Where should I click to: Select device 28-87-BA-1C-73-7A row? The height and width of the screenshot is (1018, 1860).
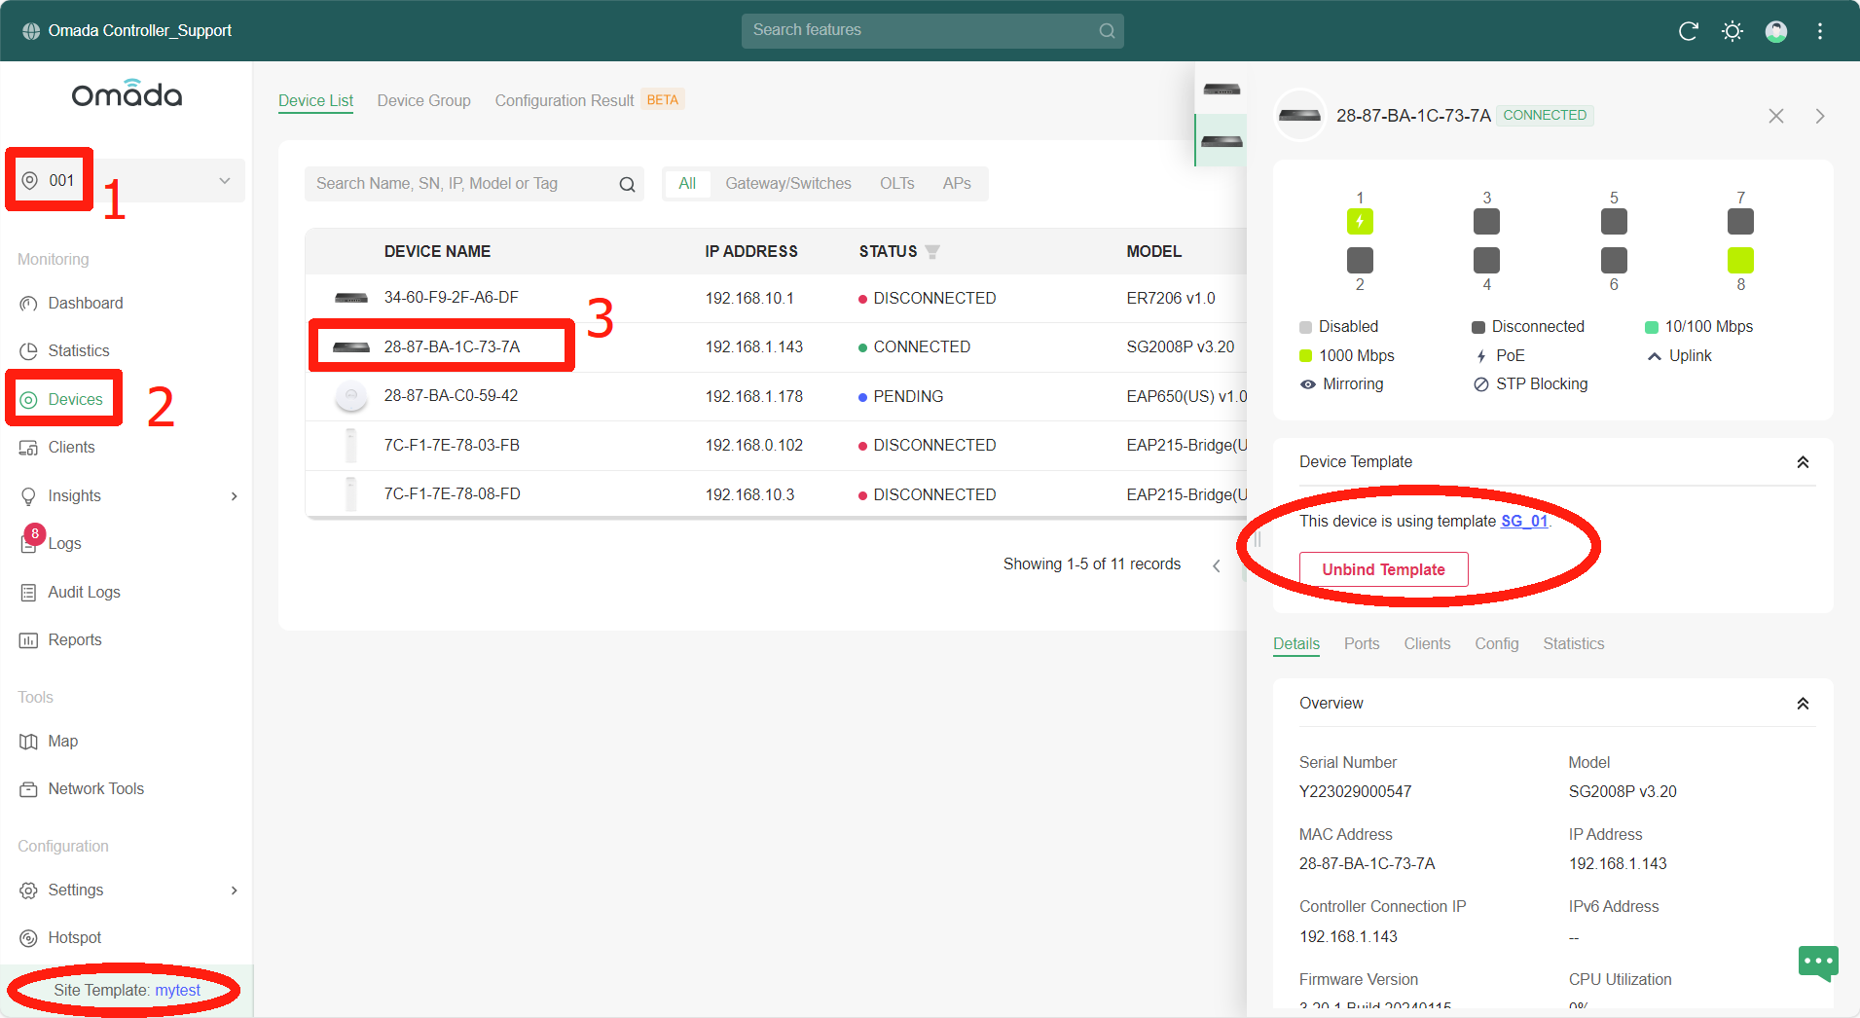pos(776,347)
